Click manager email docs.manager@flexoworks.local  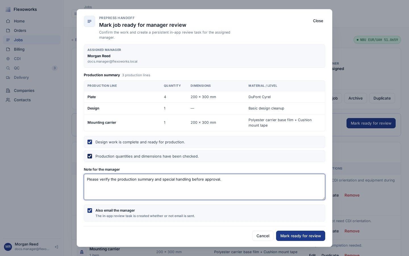[x=112, y=61]
